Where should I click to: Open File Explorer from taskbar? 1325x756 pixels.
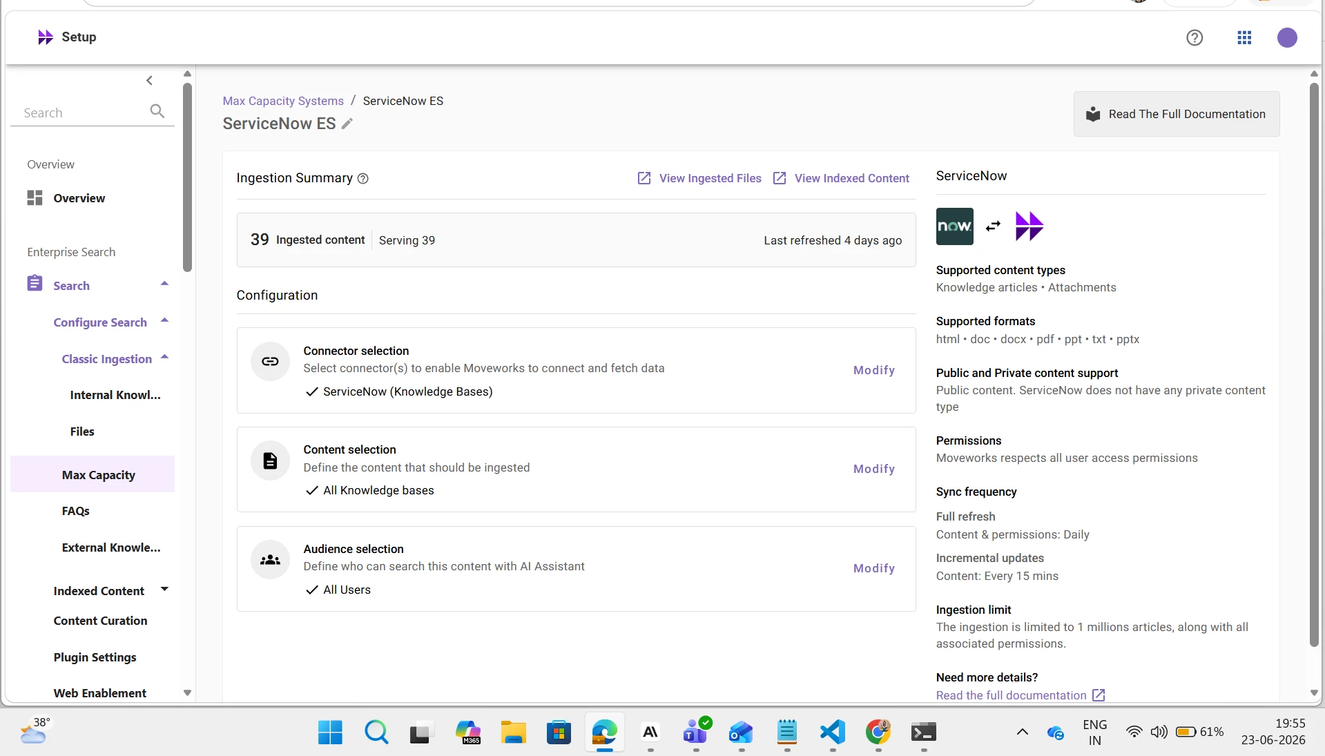pos(513,733)
